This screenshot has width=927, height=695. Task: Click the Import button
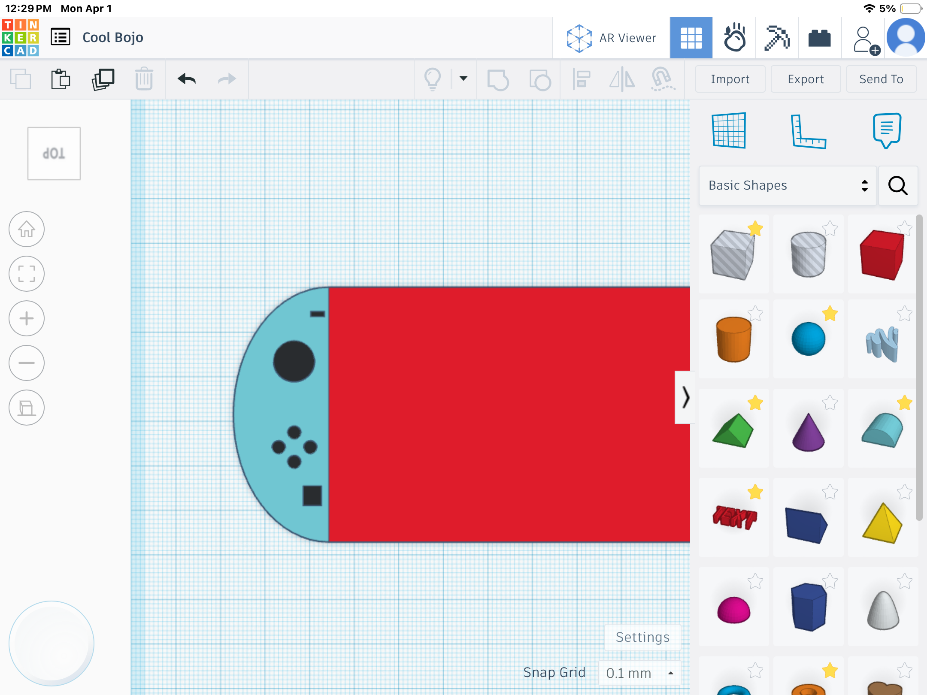point(730,79)
